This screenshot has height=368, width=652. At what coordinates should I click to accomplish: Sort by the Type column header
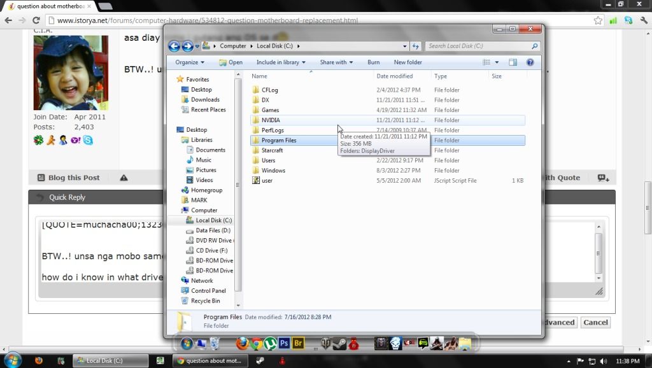[x=441, y=76]
